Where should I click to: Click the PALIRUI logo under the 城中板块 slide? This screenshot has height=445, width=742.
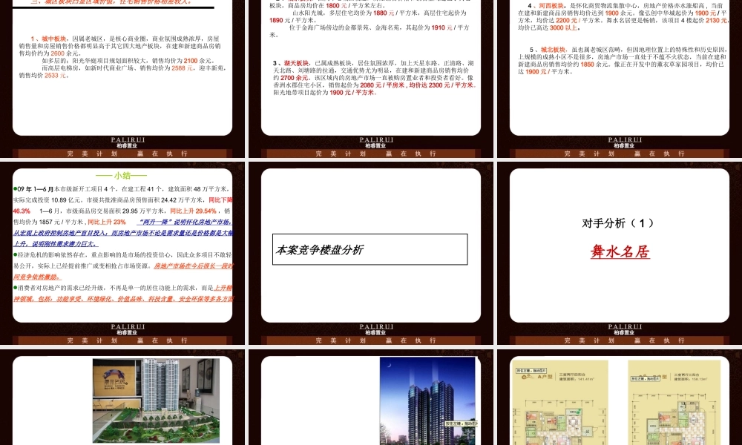coord(128,142)
